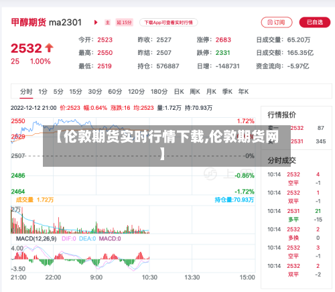Image resolution: width=335 pixels, height=292 pixels.
Task: Click the 昨结 value 2507
Action: [163, 53]
